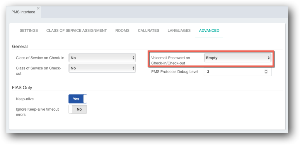Focus the PMS Protocols Debug Level field
Screen dimensions: 300x145
pos(237,72)
